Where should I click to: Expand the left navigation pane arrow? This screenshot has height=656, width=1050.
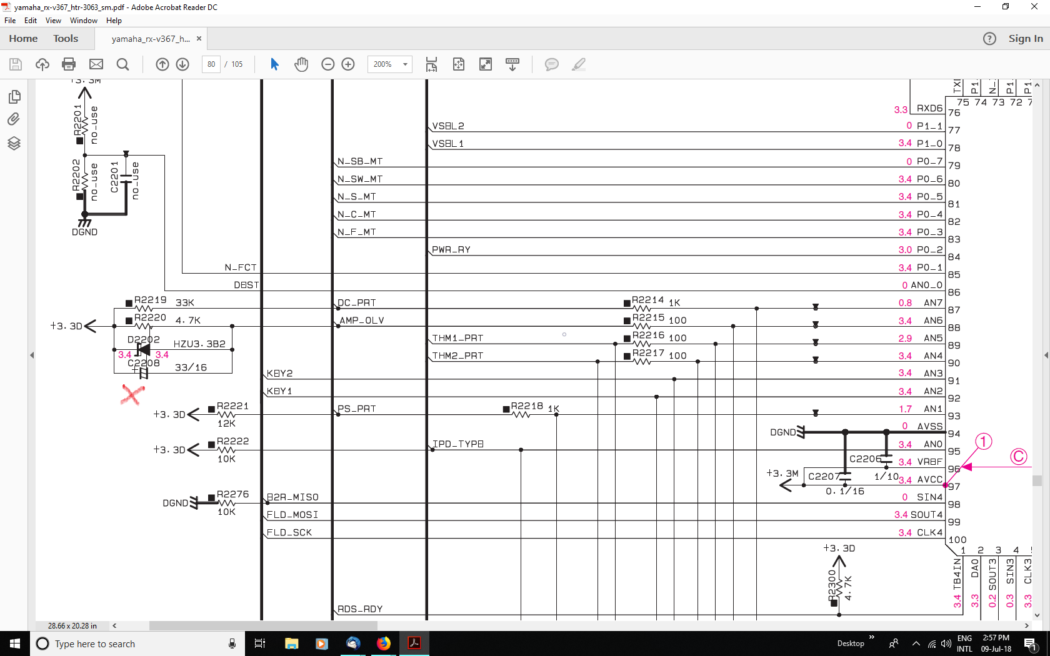click(32, 355)
